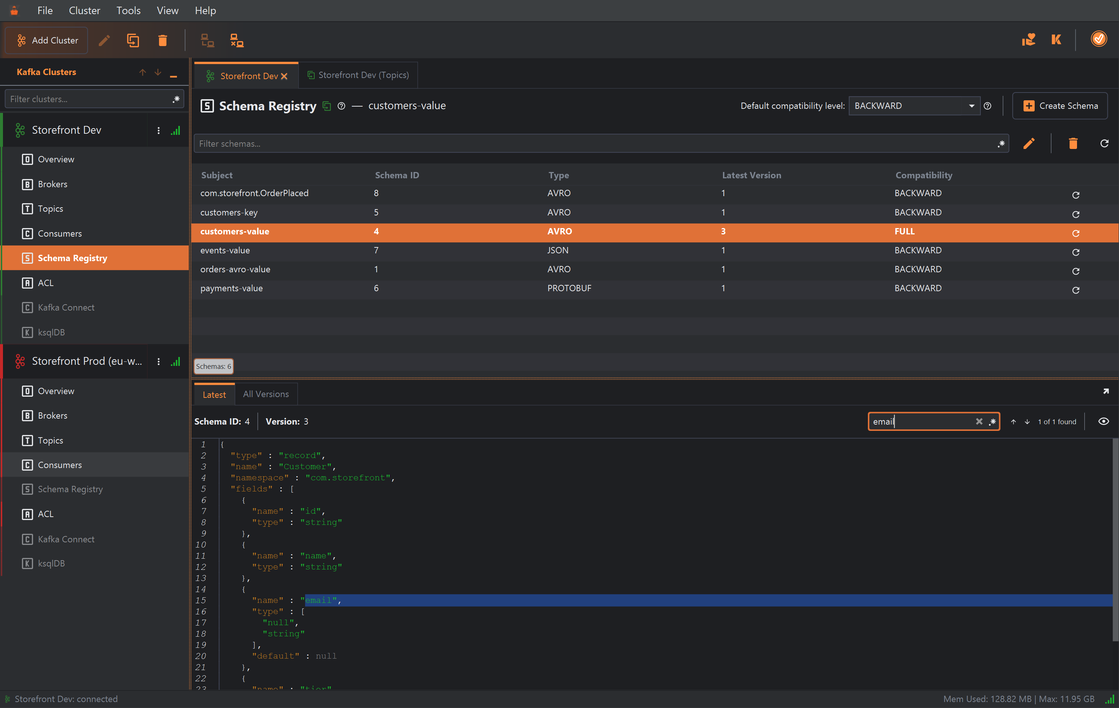Screen dimensions: 1119x708
Task: Click the disconnect cluster toolbar icon
Action: tap(237, 40)
